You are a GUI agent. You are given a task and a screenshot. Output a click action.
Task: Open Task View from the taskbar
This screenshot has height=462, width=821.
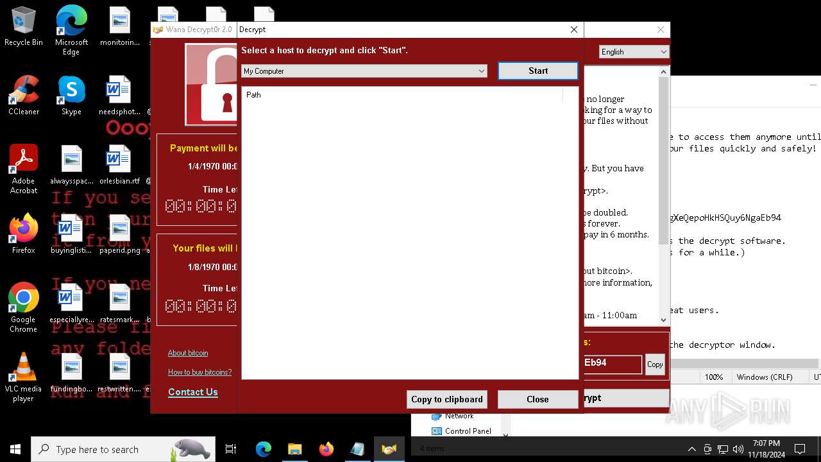click(x=231, y=449)
